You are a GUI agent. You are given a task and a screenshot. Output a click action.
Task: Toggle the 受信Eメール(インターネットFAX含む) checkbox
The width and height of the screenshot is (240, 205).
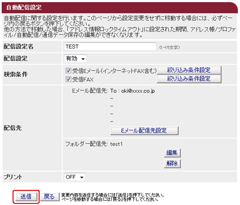[68, 70]
